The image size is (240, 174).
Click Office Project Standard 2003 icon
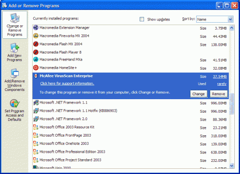36,160
